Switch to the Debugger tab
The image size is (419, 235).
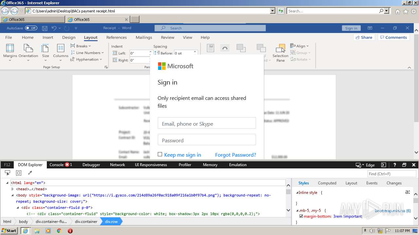91,165
